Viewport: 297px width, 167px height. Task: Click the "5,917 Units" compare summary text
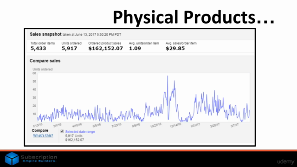74,136
